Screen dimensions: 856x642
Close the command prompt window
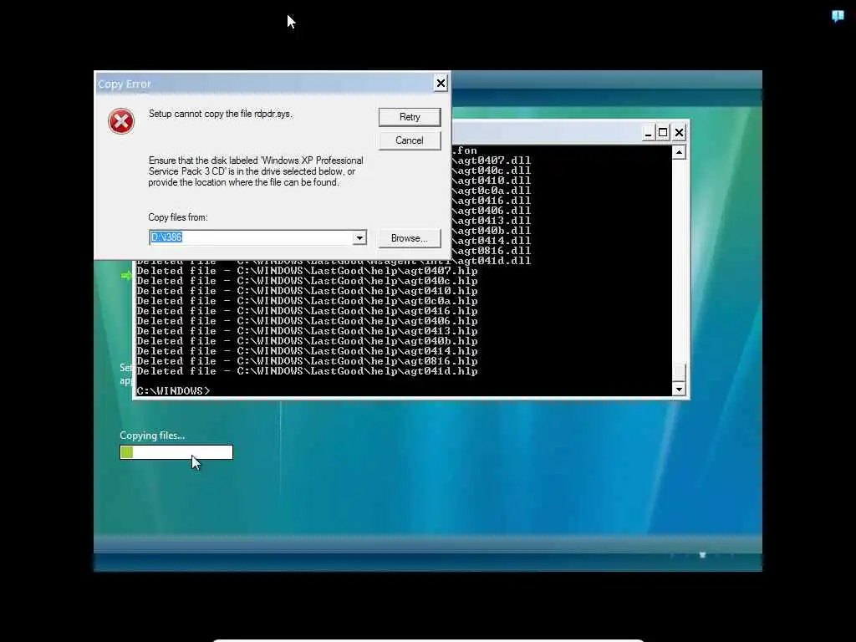coord(679,133)
